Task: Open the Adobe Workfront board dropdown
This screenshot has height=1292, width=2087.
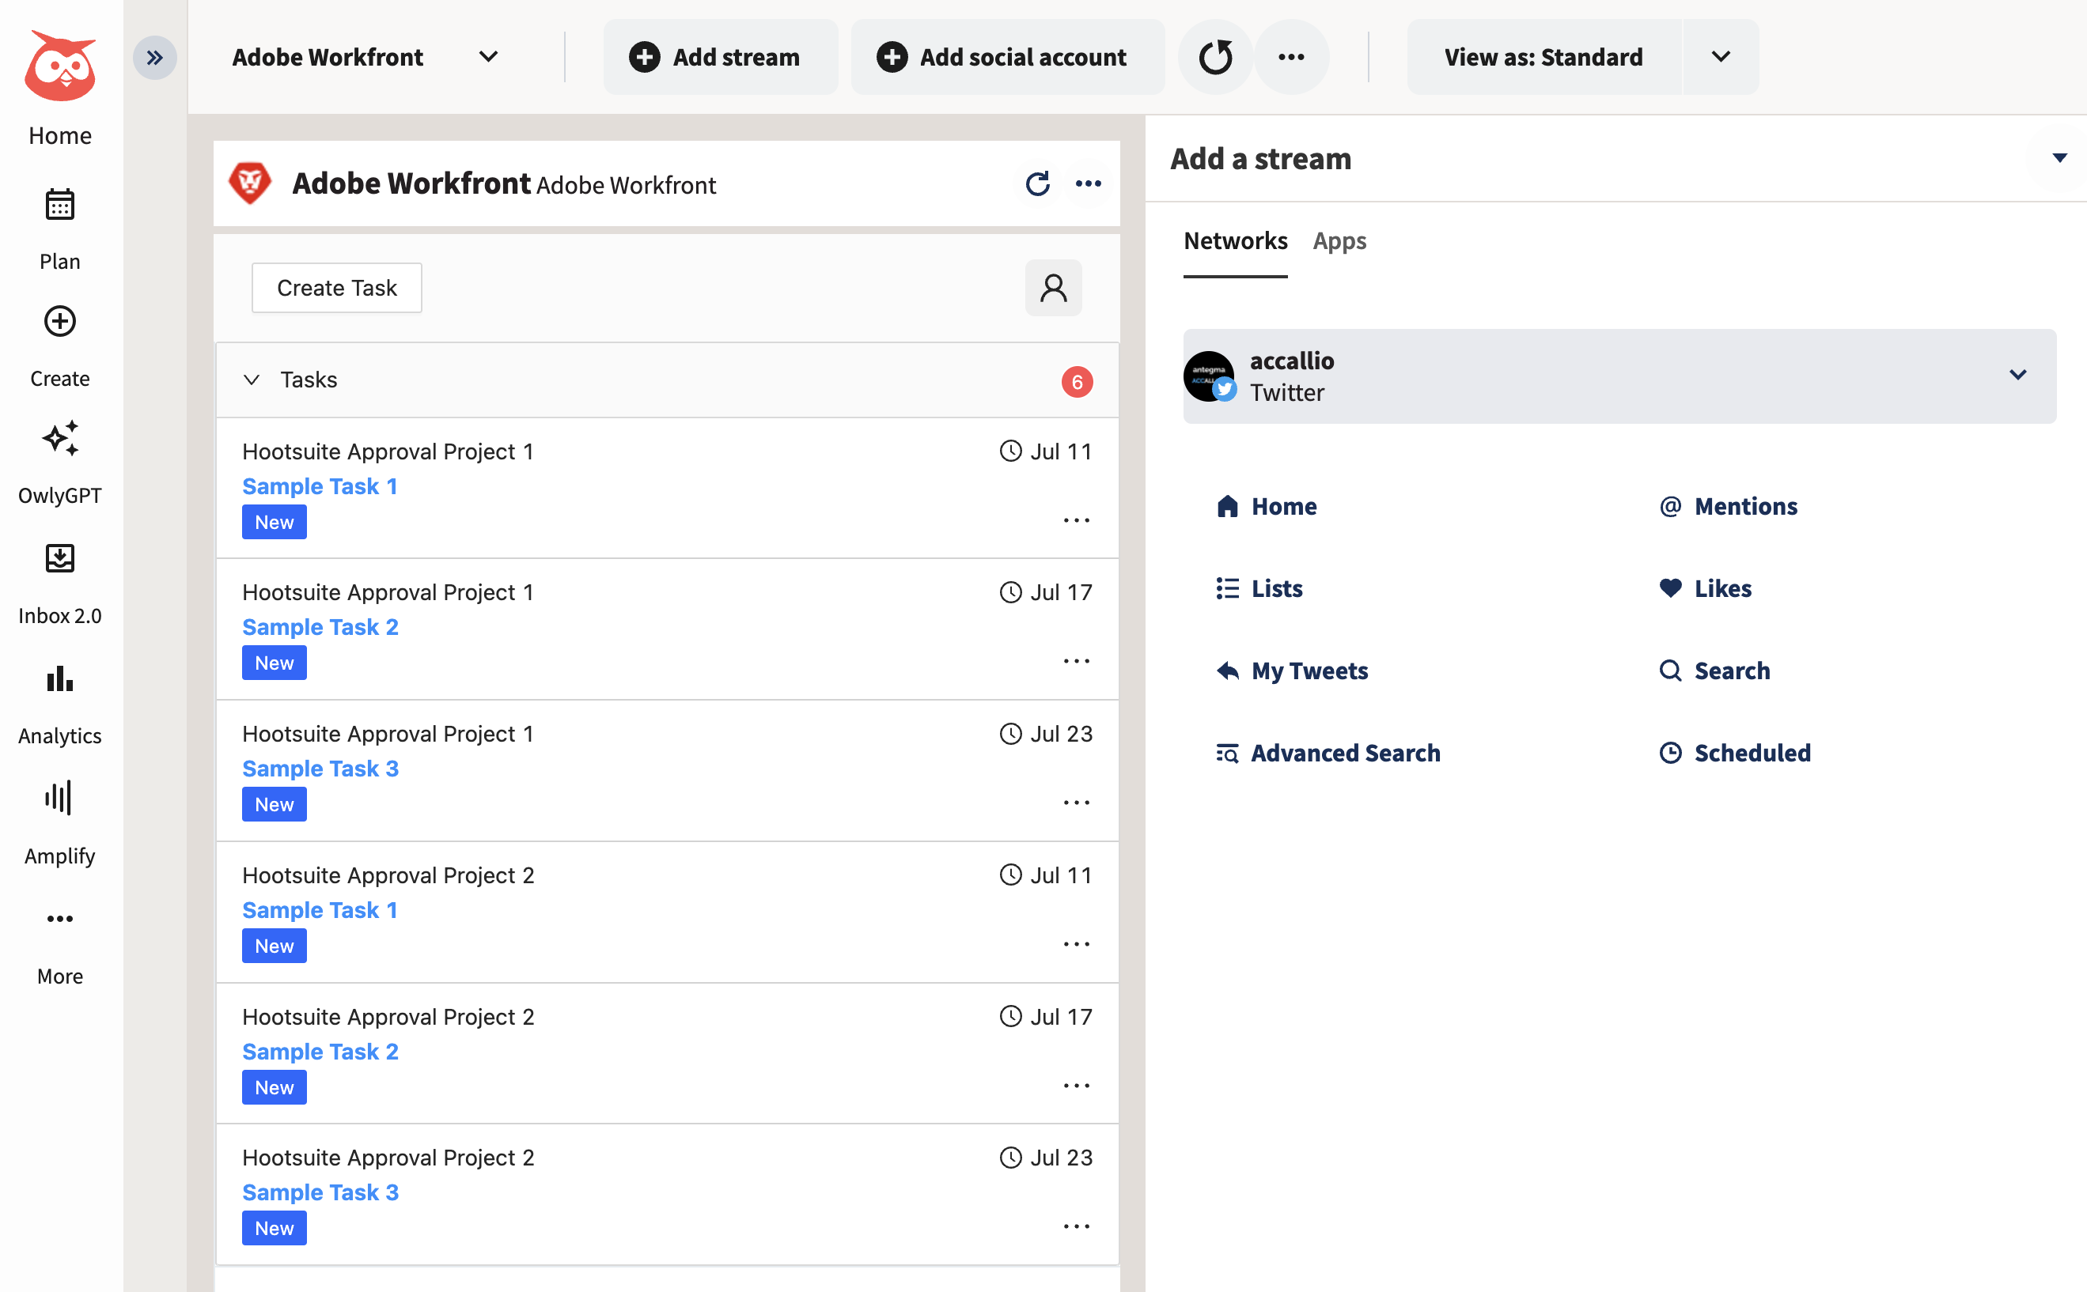Action: (x=366, y=57)
